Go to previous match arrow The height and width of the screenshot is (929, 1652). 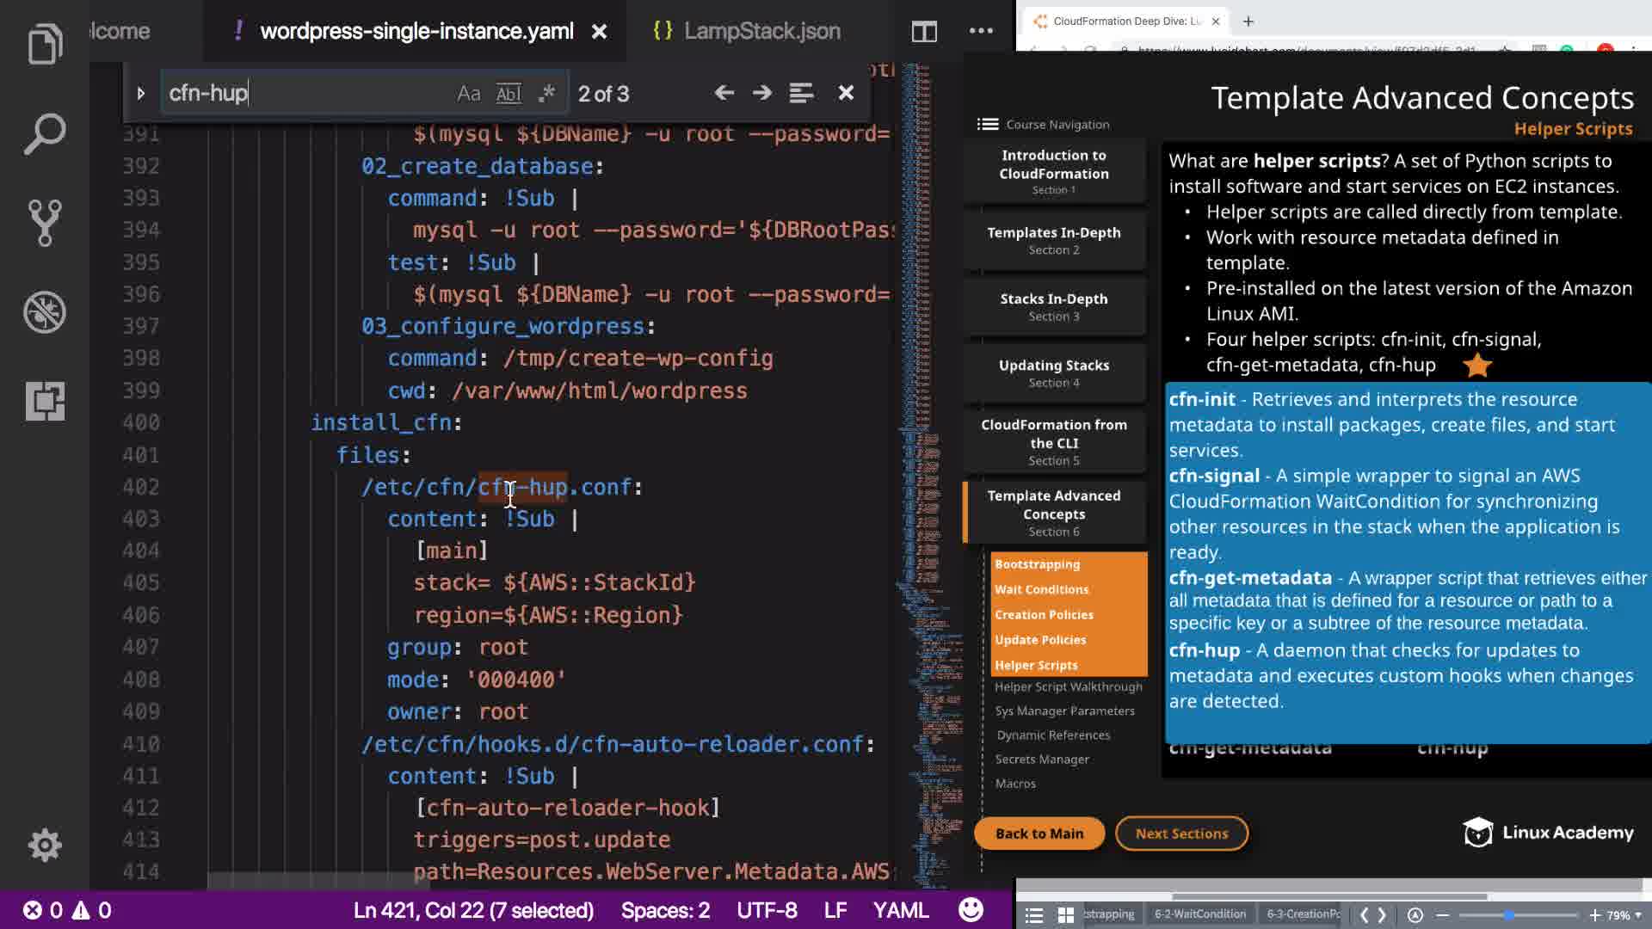pyautogui.click(x=724, y=93)
